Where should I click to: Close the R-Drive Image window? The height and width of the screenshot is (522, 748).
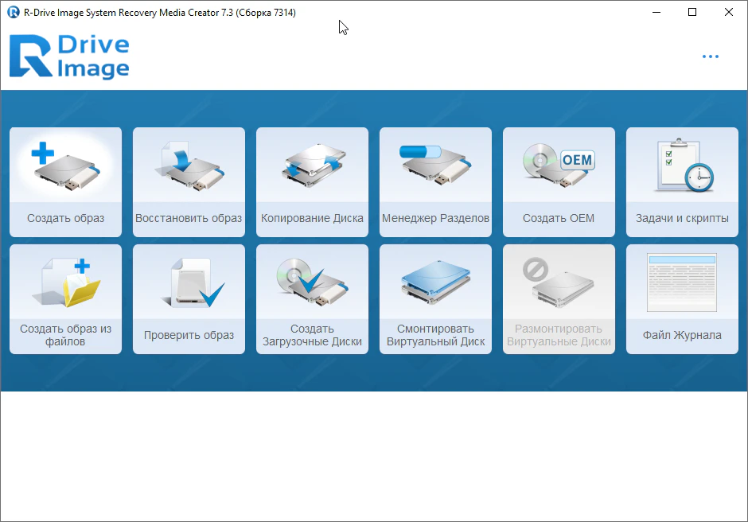729,12
